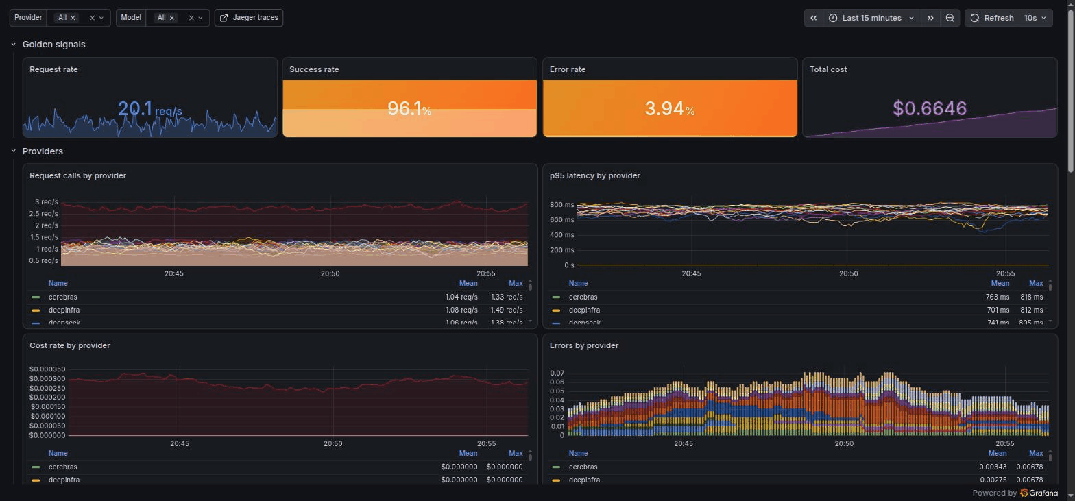Sort p95 latency legend by Max
This screenshot has width=1075, height=501.
point(1036,283)
